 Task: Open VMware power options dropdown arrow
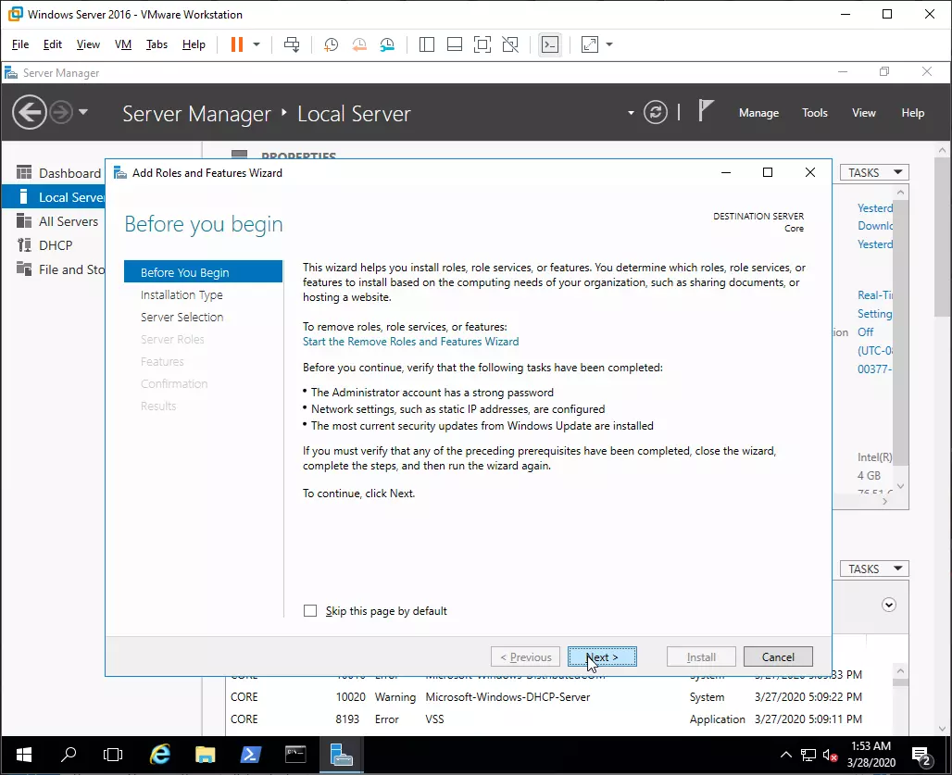point(257,44)
